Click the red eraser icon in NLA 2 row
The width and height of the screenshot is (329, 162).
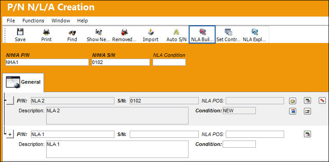322,101
